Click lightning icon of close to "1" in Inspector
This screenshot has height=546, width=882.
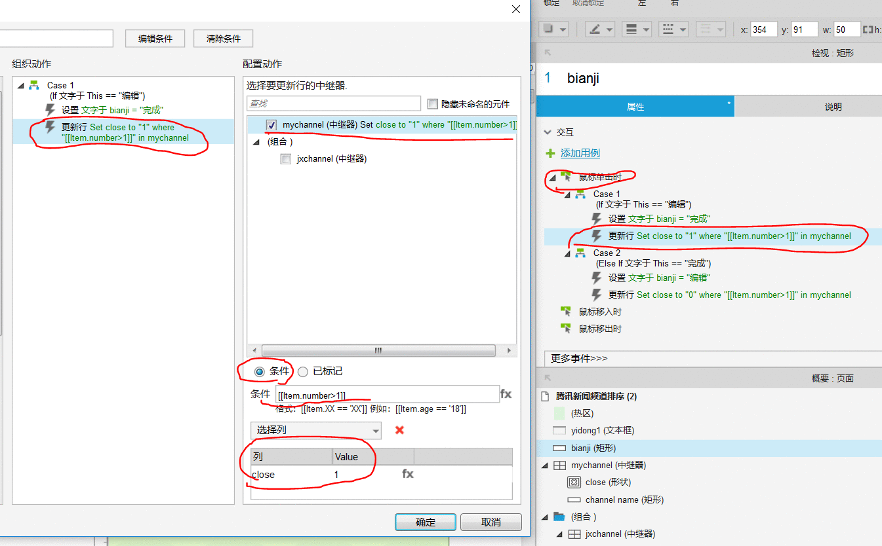pyautogui.click(x=597, y=236)
